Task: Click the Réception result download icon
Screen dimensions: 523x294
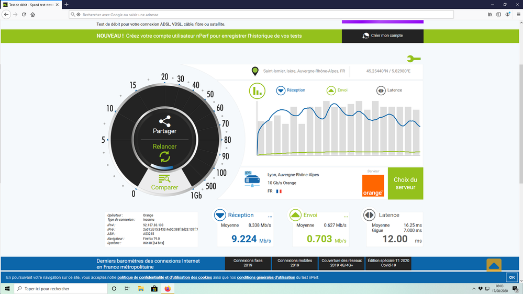Action: (220, 216)
